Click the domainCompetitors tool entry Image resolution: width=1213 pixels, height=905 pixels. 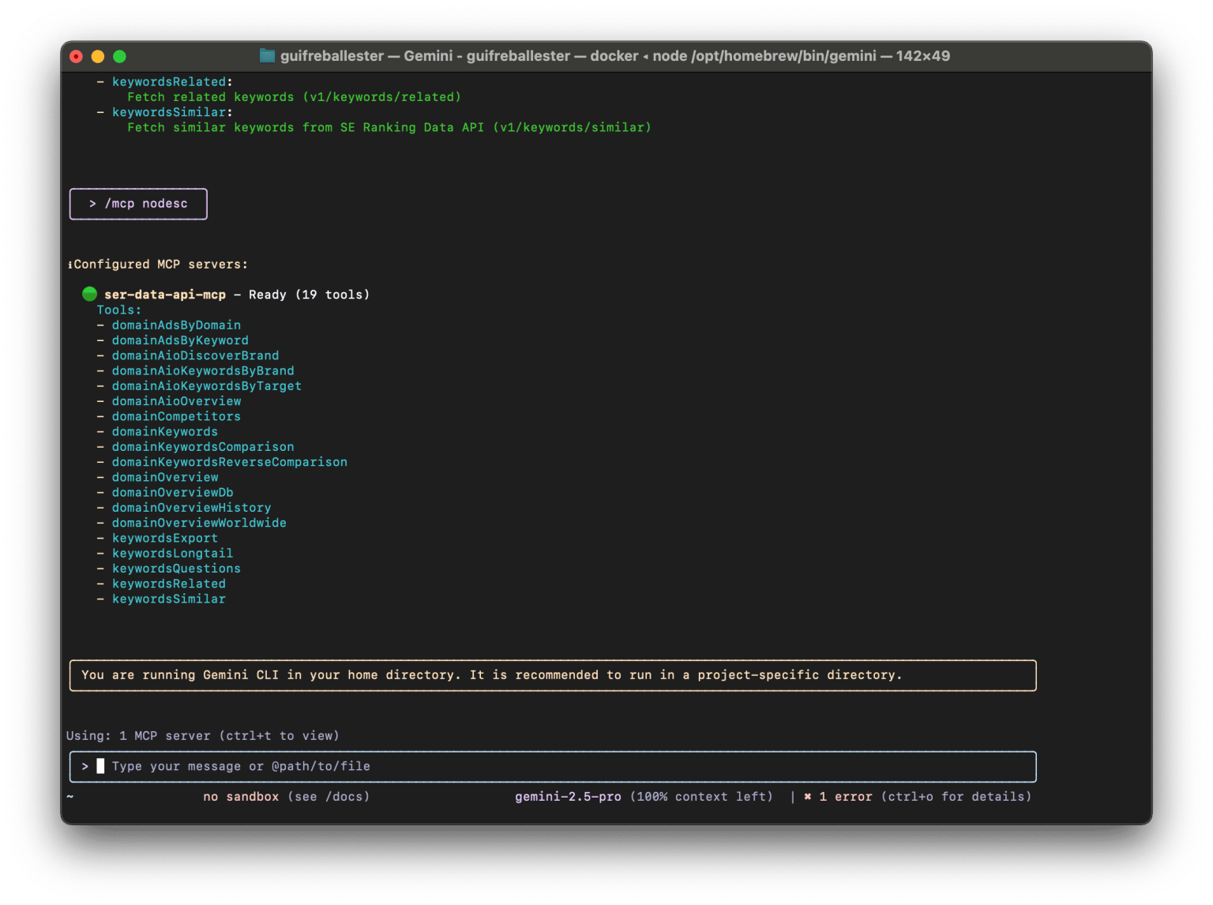point(176,416)
